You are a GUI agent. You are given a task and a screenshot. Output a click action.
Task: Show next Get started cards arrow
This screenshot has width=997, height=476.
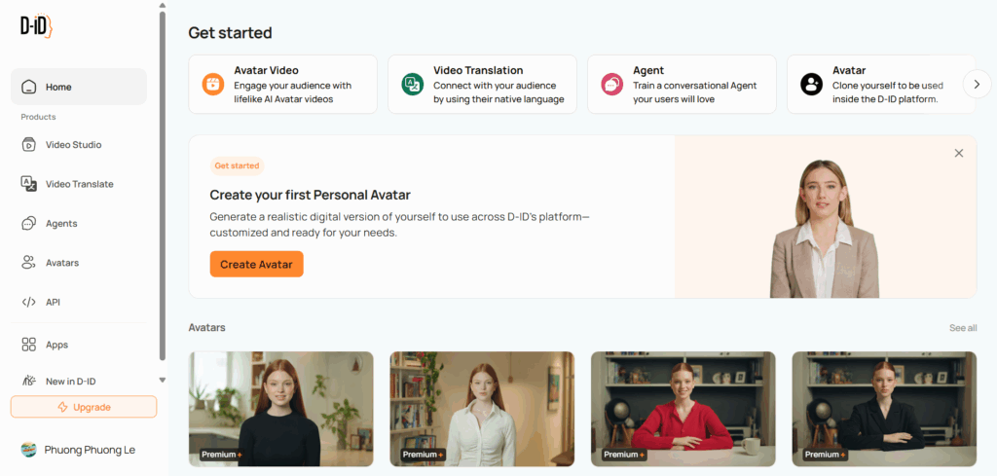(977, 84)
